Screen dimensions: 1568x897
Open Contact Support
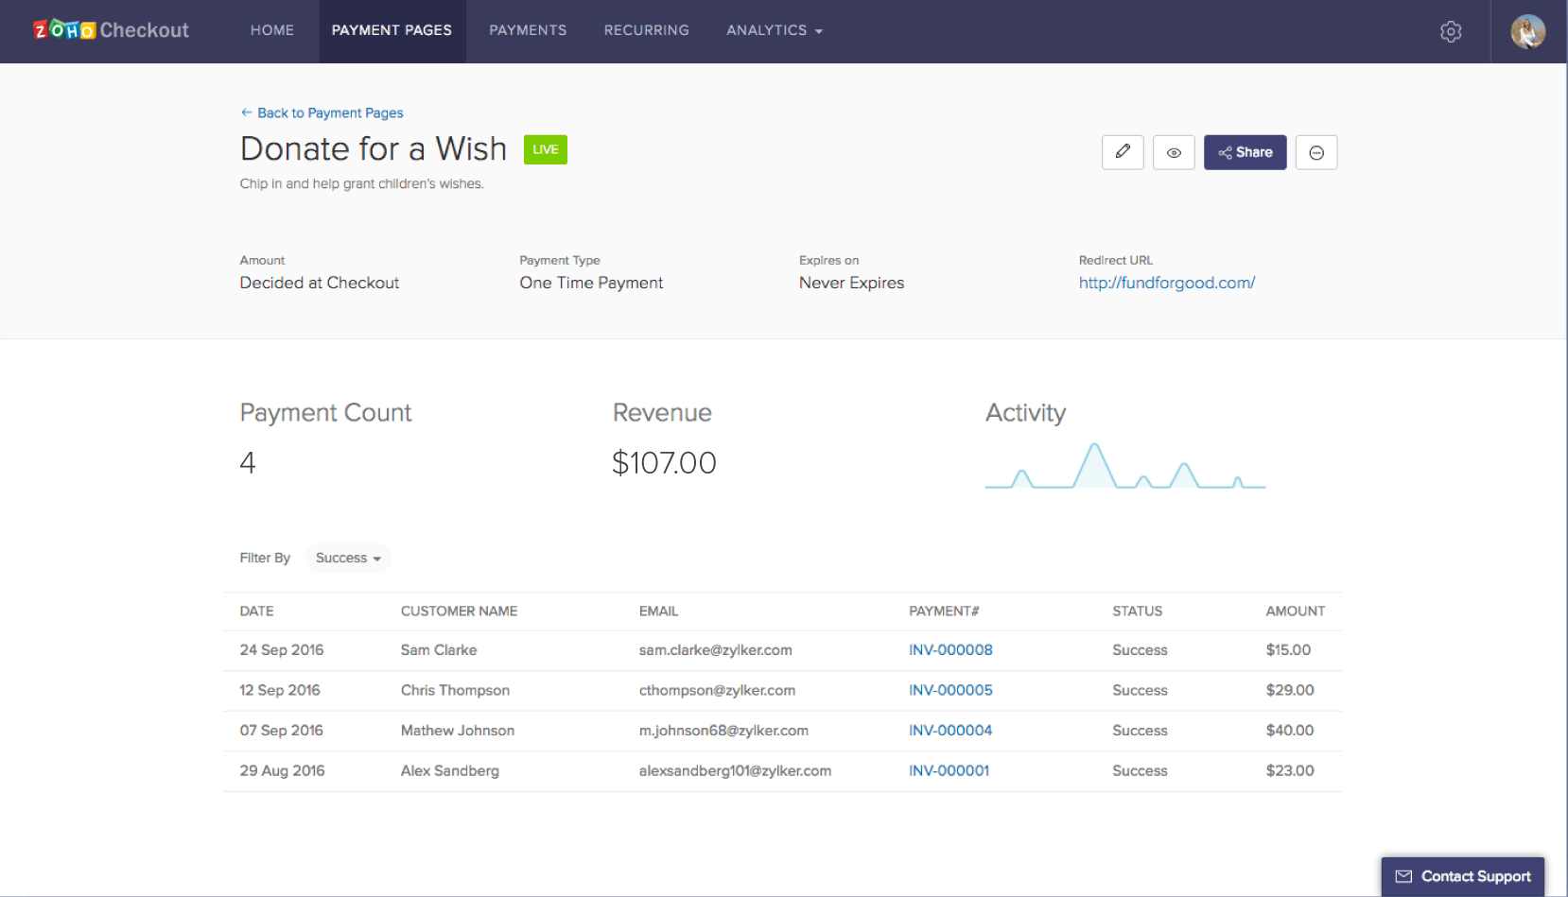click(x=1463, y=876)
